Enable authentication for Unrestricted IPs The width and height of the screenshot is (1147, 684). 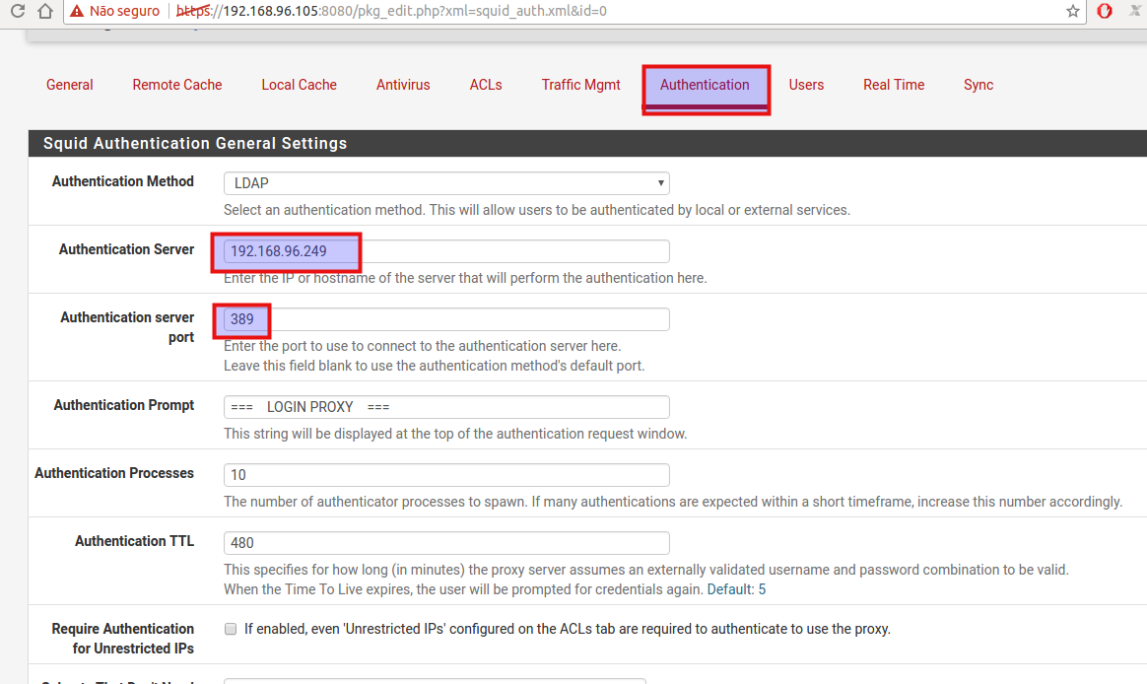(x=230, y=628)
